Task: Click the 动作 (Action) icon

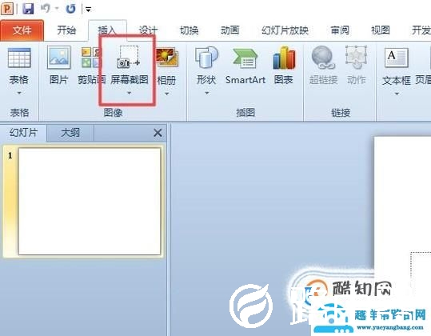Action: (x=357, y=57)
